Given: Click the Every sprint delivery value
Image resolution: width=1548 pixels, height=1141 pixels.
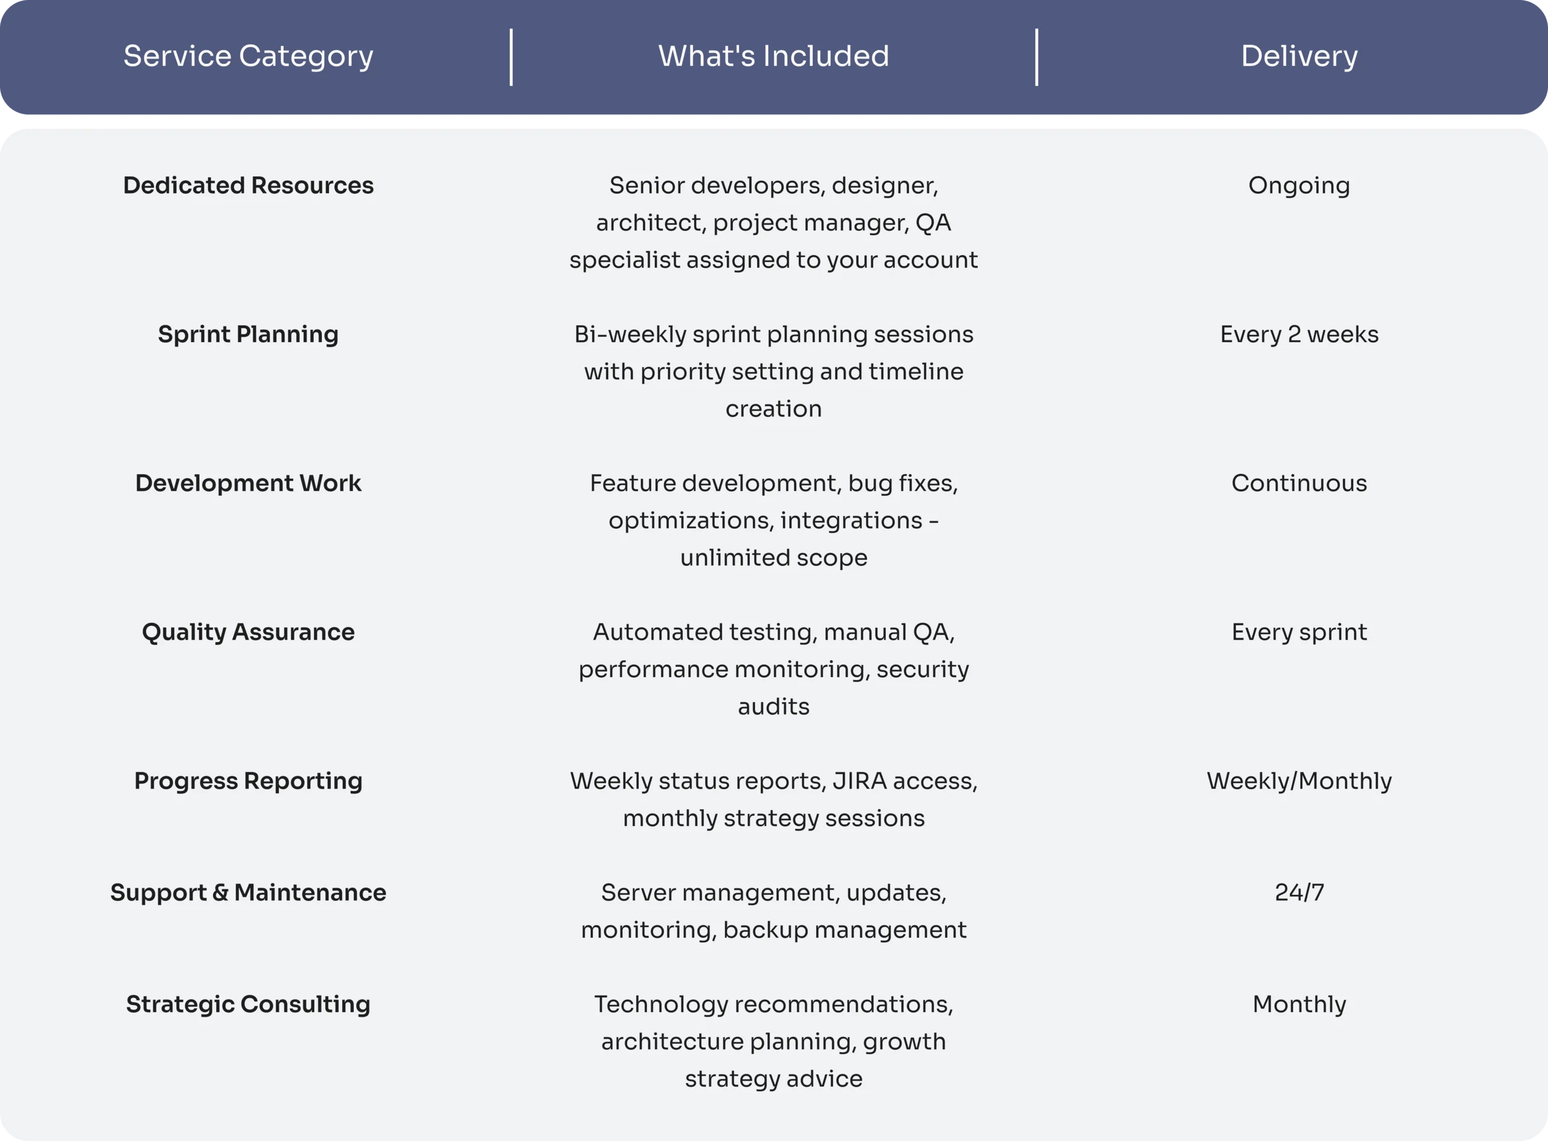Looking at the screenshot, I should [x=1299, y=632].
